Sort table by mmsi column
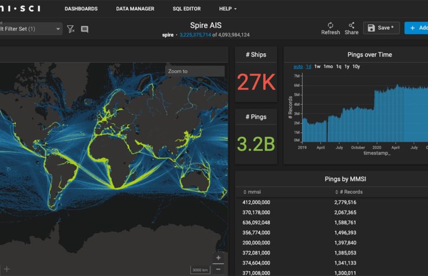The width and height of the screenshot is (428, 276). [252, 192]
